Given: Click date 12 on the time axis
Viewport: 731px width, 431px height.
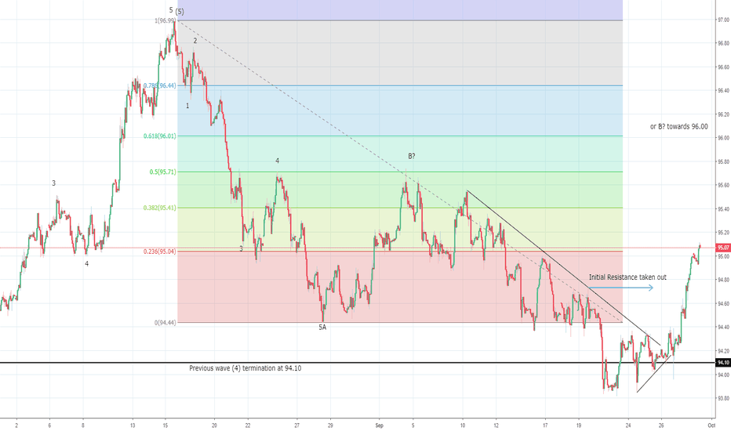Looking at the screenshot, I should click(496, 426).
